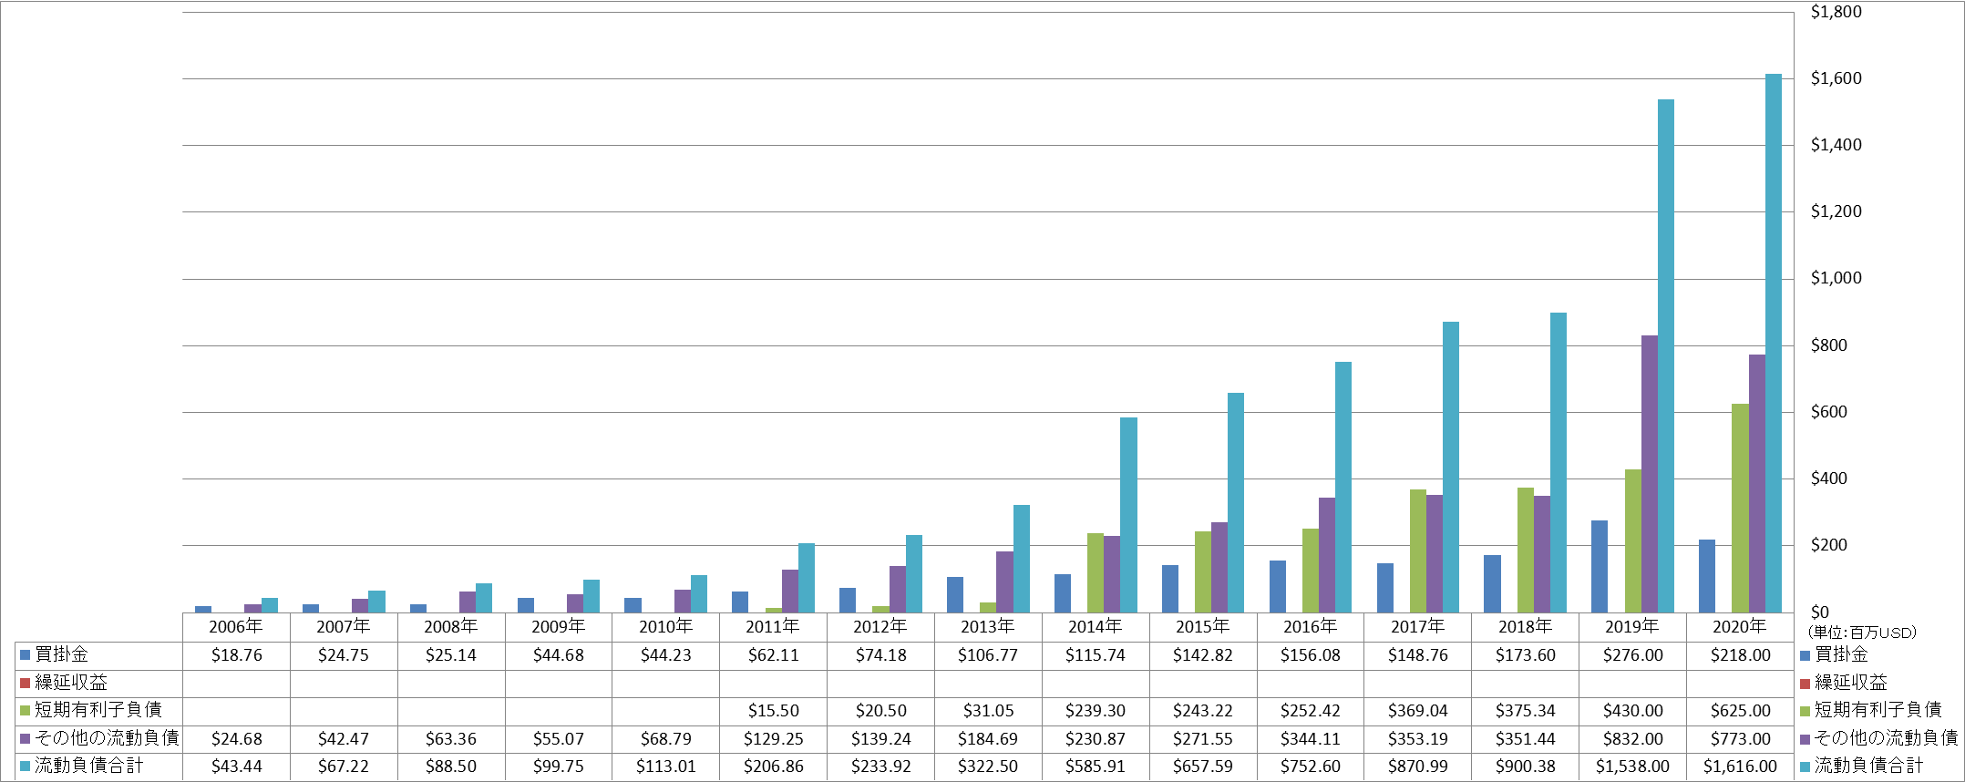This screenshot has width=1965, height=782.
Task: Click the 2007年 column header
Action: pyautogui.click(x=344, y=626)
